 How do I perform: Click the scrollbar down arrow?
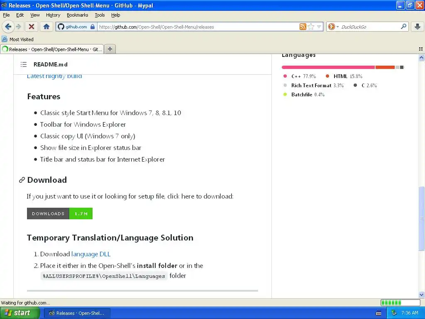pyautogui.click(x=421, y=294)
